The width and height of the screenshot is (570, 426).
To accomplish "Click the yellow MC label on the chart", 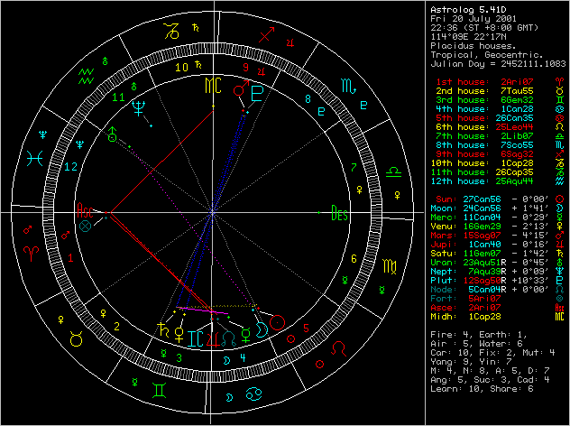I will click(x=214, y=86).
